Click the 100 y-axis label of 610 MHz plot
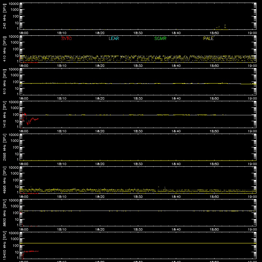The image size is (262, 262). coord(16,82)
